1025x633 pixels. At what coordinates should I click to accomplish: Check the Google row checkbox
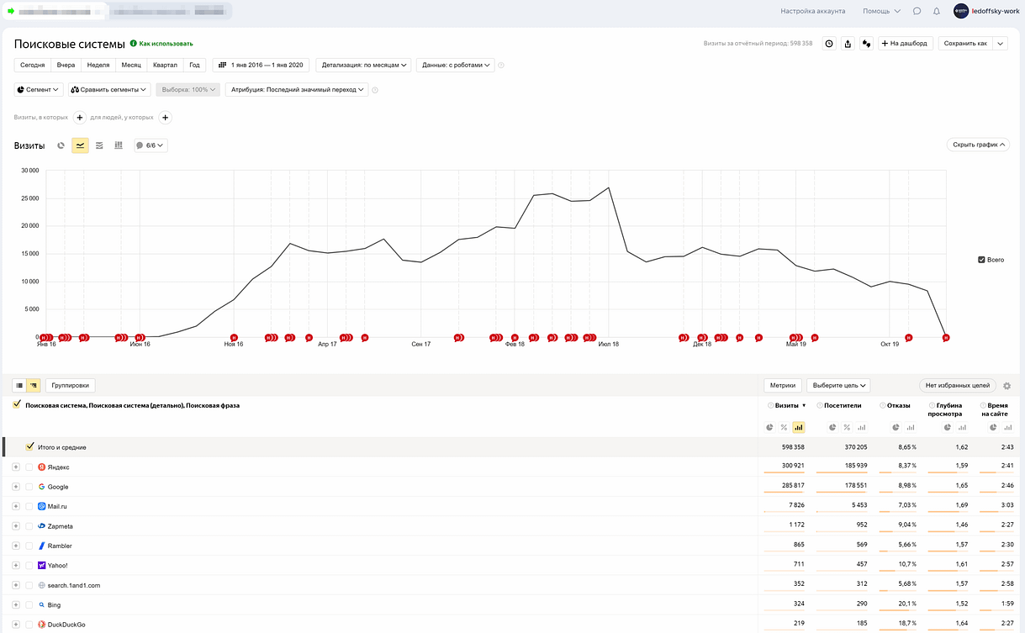(29, 487)
